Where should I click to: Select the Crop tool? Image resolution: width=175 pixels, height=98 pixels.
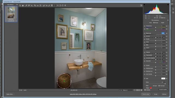click(x=35, y=5)
